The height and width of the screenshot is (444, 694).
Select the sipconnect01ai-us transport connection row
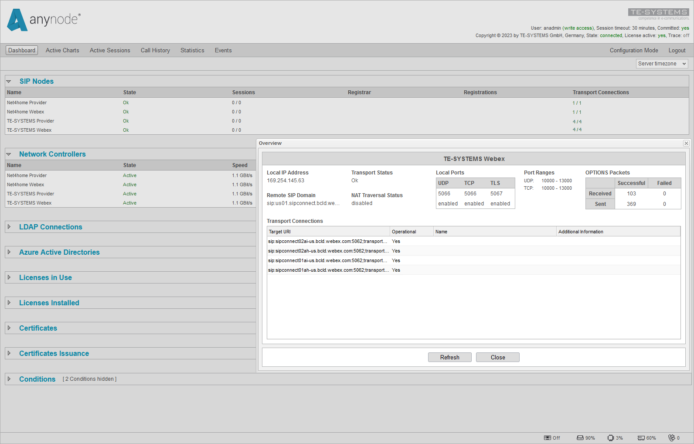click(473, 260)
